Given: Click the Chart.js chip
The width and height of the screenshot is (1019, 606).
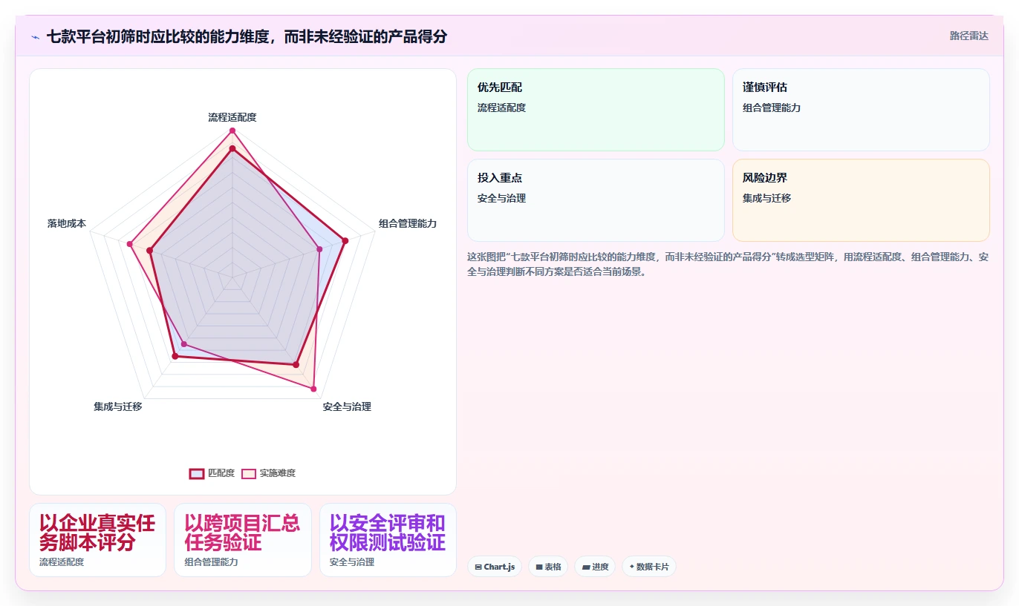Looking at the screenshot, I should [495, 567].
